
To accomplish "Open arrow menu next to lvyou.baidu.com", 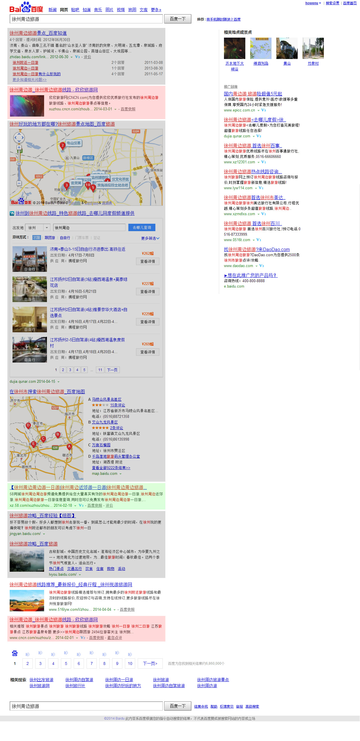I will click(80, 575).
